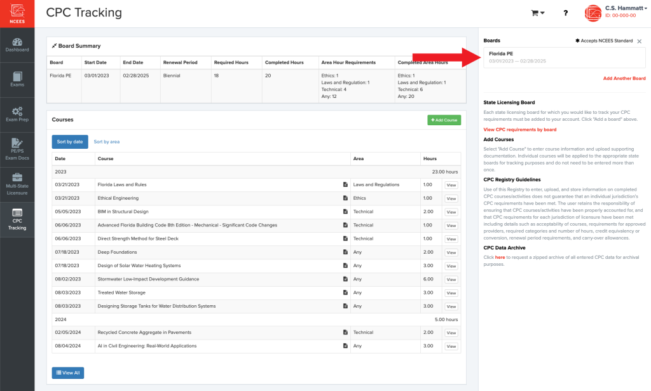Open the Multi-State Licensure section

click(x=17, y=184)
